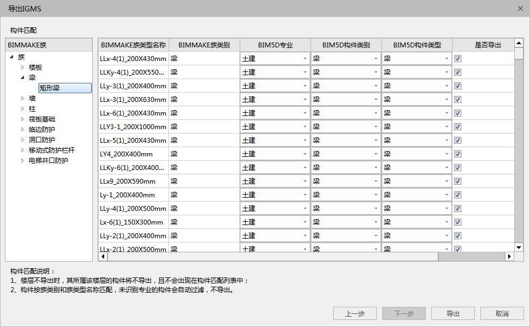Open BIM5D构件类型 dropdown for LLY3-1_200X1000mm
The height and width of the screenshot is (327, 530).
417,126
